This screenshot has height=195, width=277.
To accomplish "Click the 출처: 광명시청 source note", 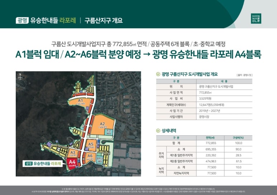I will tap(244, 75).
